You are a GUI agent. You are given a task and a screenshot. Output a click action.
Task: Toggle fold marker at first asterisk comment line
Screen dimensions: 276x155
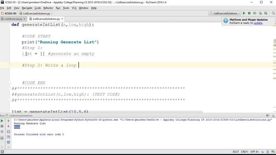pos(9,88)
